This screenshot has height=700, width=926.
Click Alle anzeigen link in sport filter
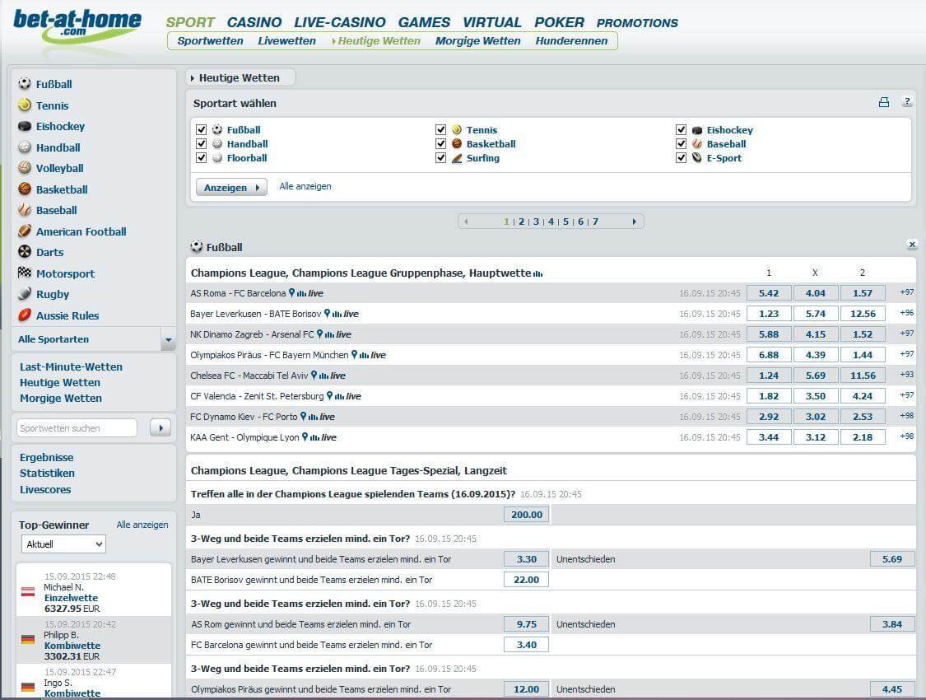pos(305,186)
